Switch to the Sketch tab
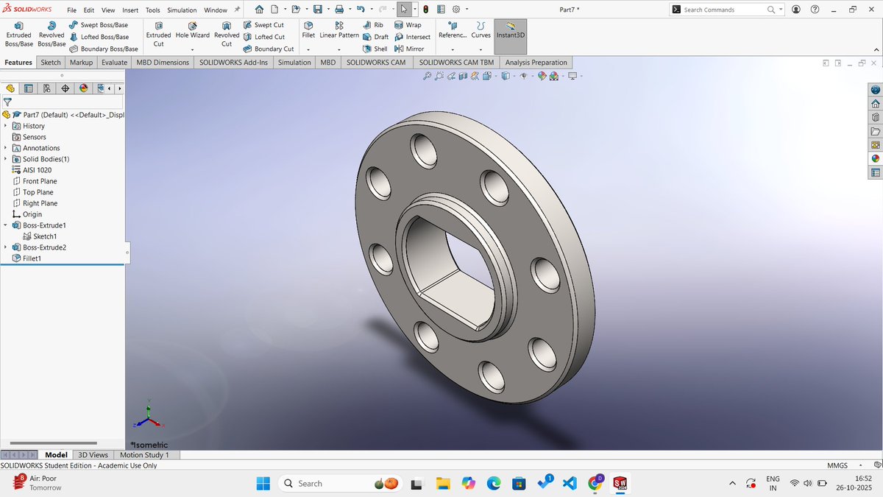The height and width of the screenshot is (497, 883). (x=51, y=63)
